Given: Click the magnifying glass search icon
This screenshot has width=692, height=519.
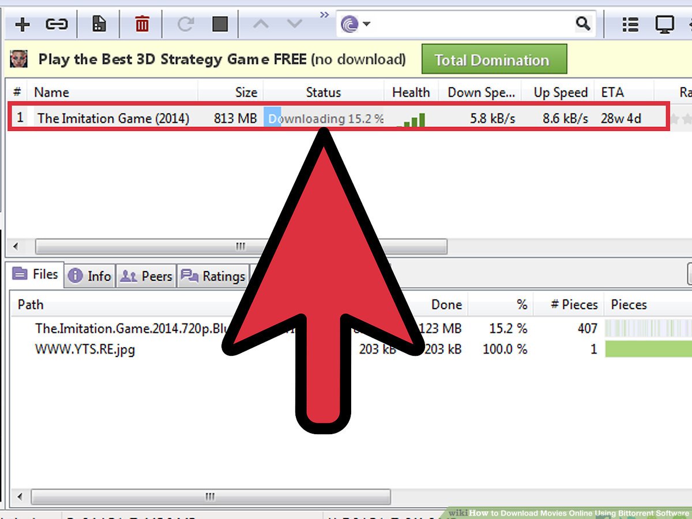Looking at the screenshot, I should 583,24.
